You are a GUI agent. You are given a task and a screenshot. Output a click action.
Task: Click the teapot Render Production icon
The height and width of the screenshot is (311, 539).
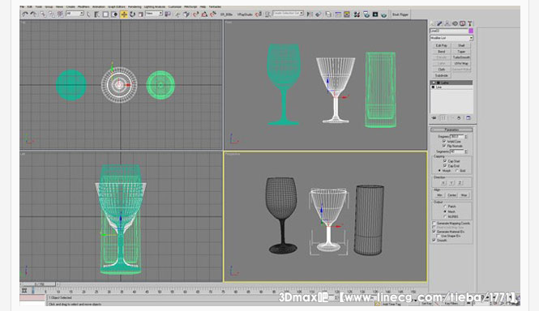(383, 15)
